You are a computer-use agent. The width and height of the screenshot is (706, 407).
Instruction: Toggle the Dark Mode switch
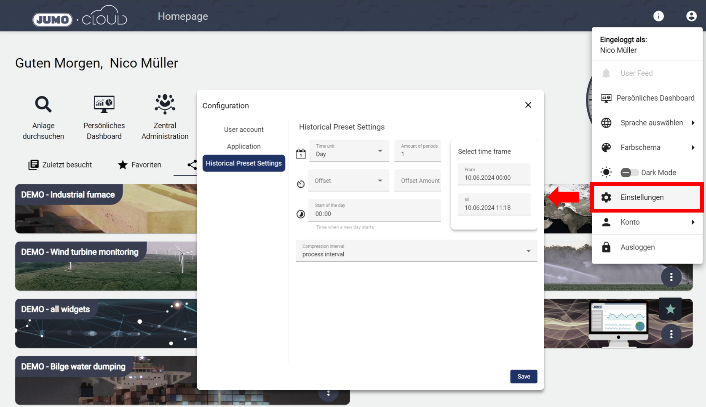pos(629,173)
